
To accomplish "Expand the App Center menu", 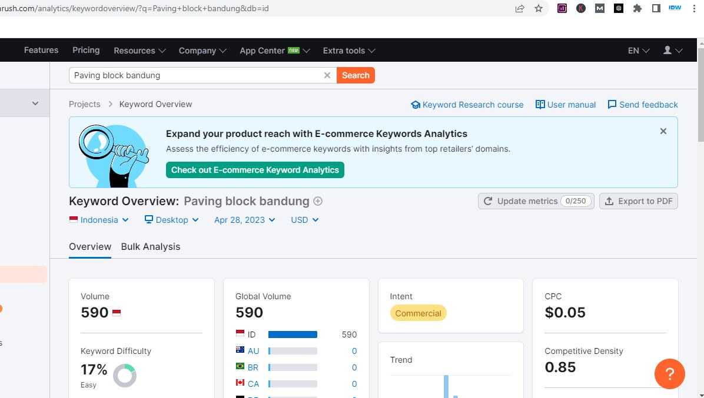I will [x=275, y=51].
